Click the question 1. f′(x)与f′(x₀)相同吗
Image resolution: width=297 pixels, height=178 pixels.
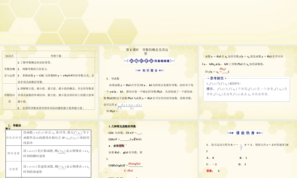[224, 84]
